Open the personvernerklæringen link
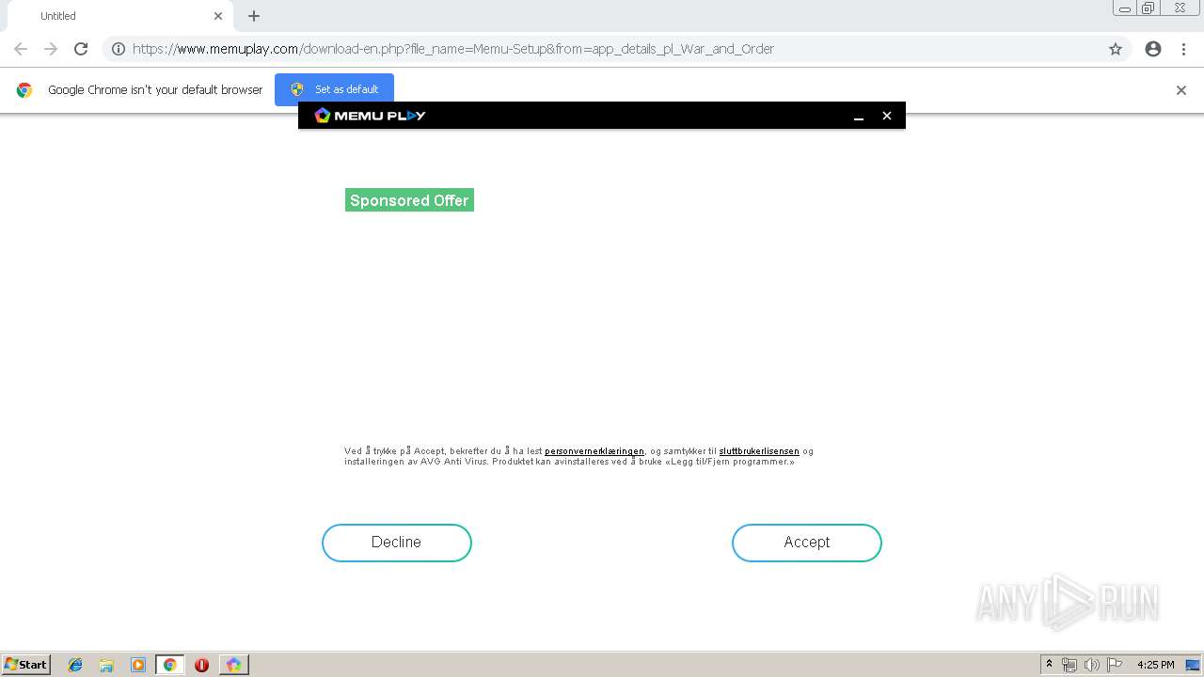 pyautogui.click(x=594, y=451)
